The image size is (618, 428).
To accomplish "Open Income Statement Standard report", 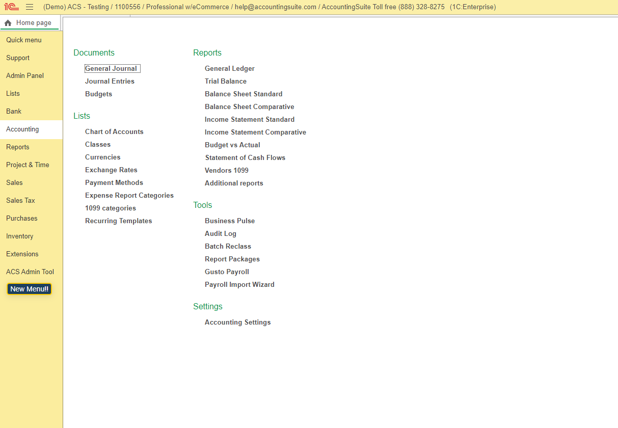I will click(x=250, y=120).
